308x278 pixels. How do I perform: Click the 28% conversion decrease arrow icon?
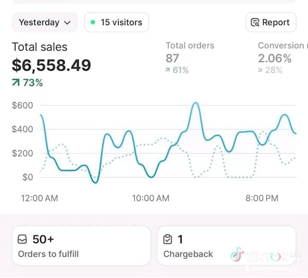pyautogui.click(x=260, y=70)
